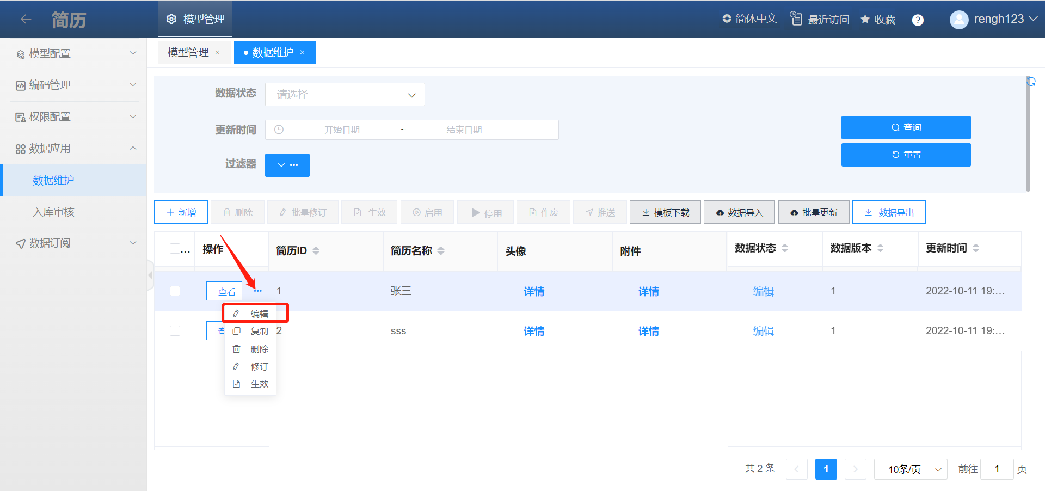The image size is (1045, 491).
Task: Click the refresh icon above the scrollbar
Action: click(1031, 81)
